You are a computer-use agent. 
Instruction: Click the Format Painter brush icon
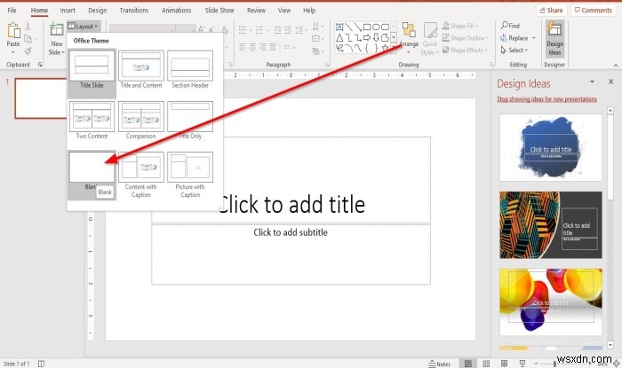tap(28, 51)
